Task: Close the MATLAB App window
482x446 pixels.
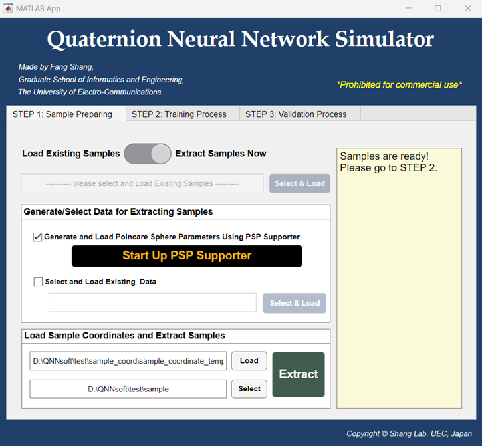Action: click(468, 8)
